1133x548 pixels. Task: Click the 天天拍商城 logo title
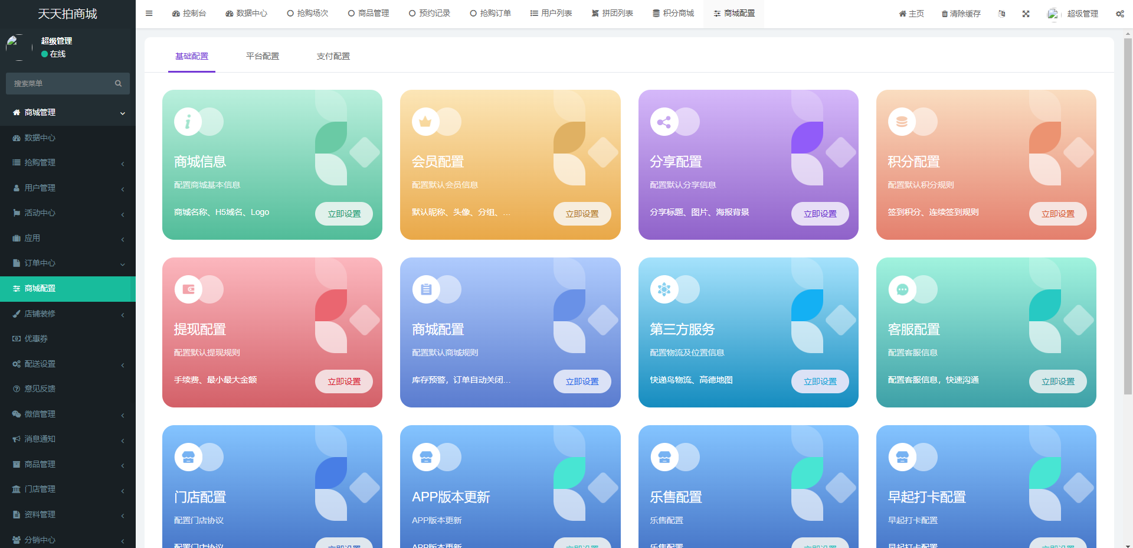pyautogui.click(x=68, y=14)
